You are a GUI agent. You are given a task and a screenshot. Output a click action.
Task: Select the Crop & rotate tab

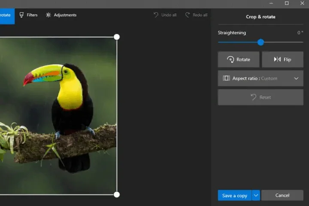7,16
